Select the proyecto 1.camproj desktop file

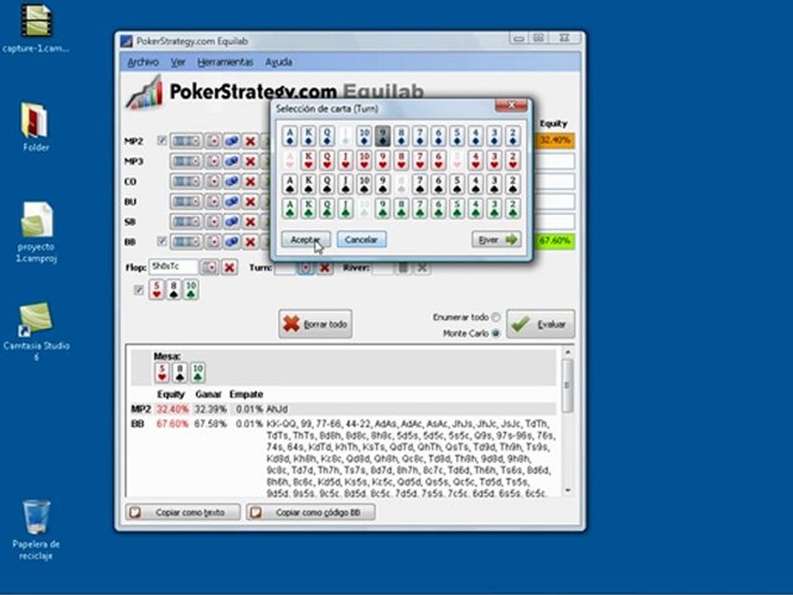(x=36, y=232)
